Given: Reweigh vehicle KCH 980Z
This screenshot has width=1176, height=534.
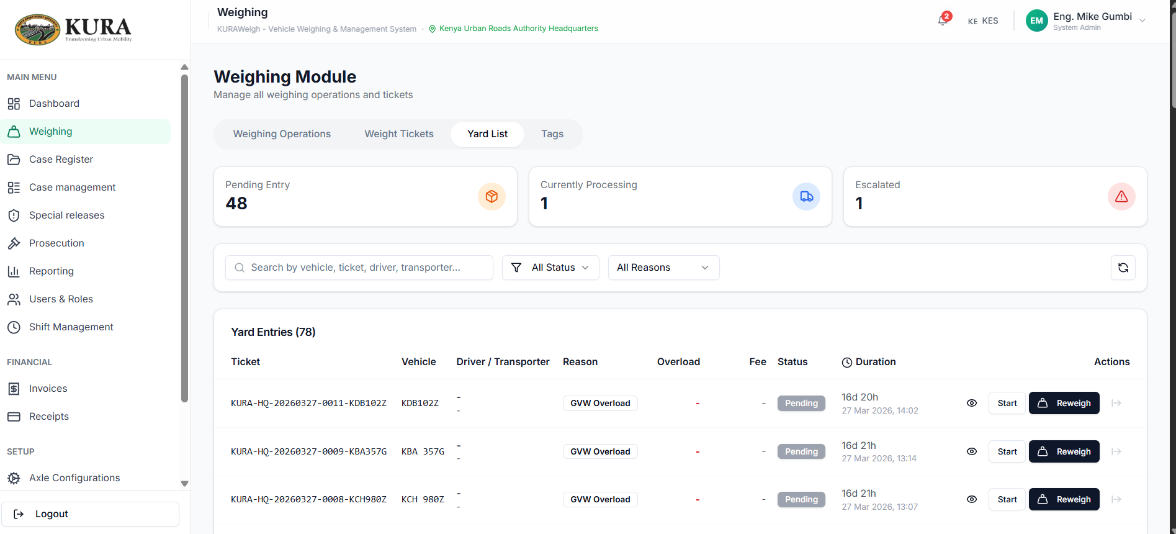Looking at the screenshot, I should tap(1064, 499).
